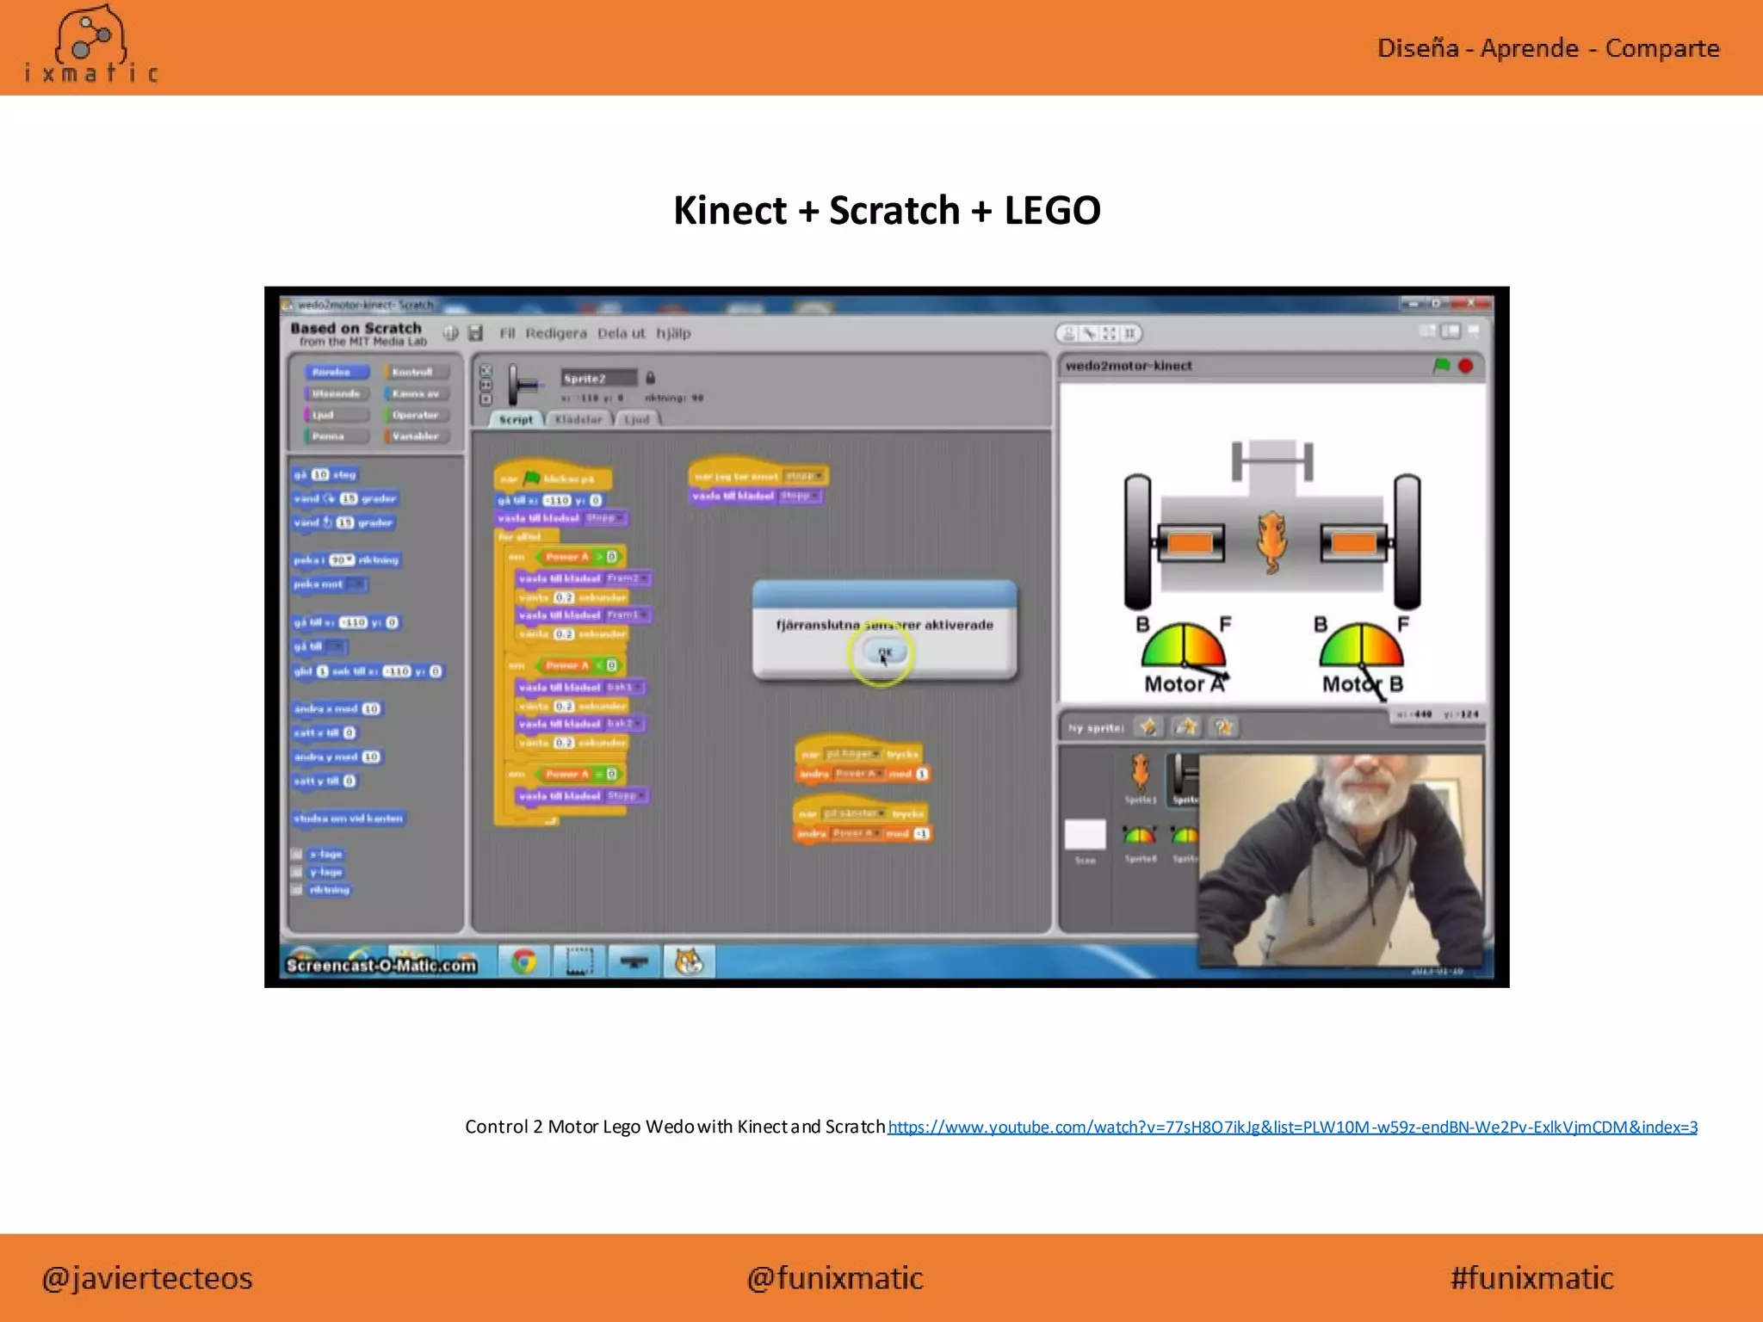This screenshot has width=1763, height=1322.
Task: Click the selection-frame taskbar icon
Action: click(579, 961)
